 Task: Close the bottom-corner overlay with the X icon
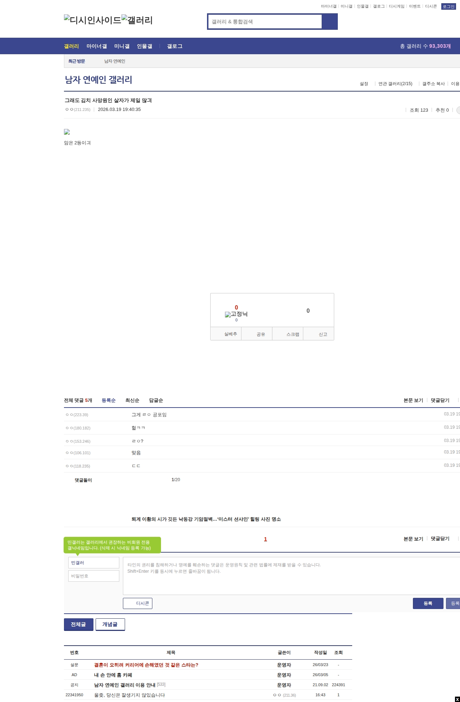[457, 699]
